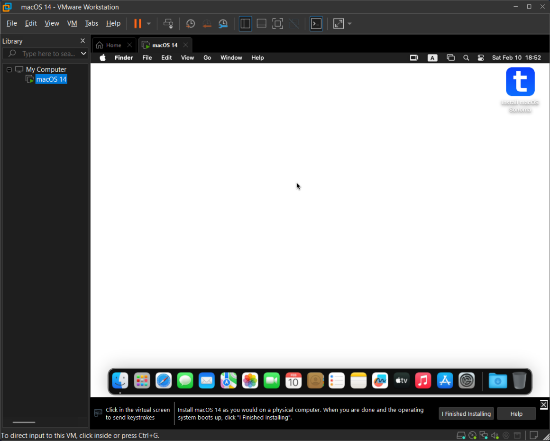Close the Home tab

[129, 45]
